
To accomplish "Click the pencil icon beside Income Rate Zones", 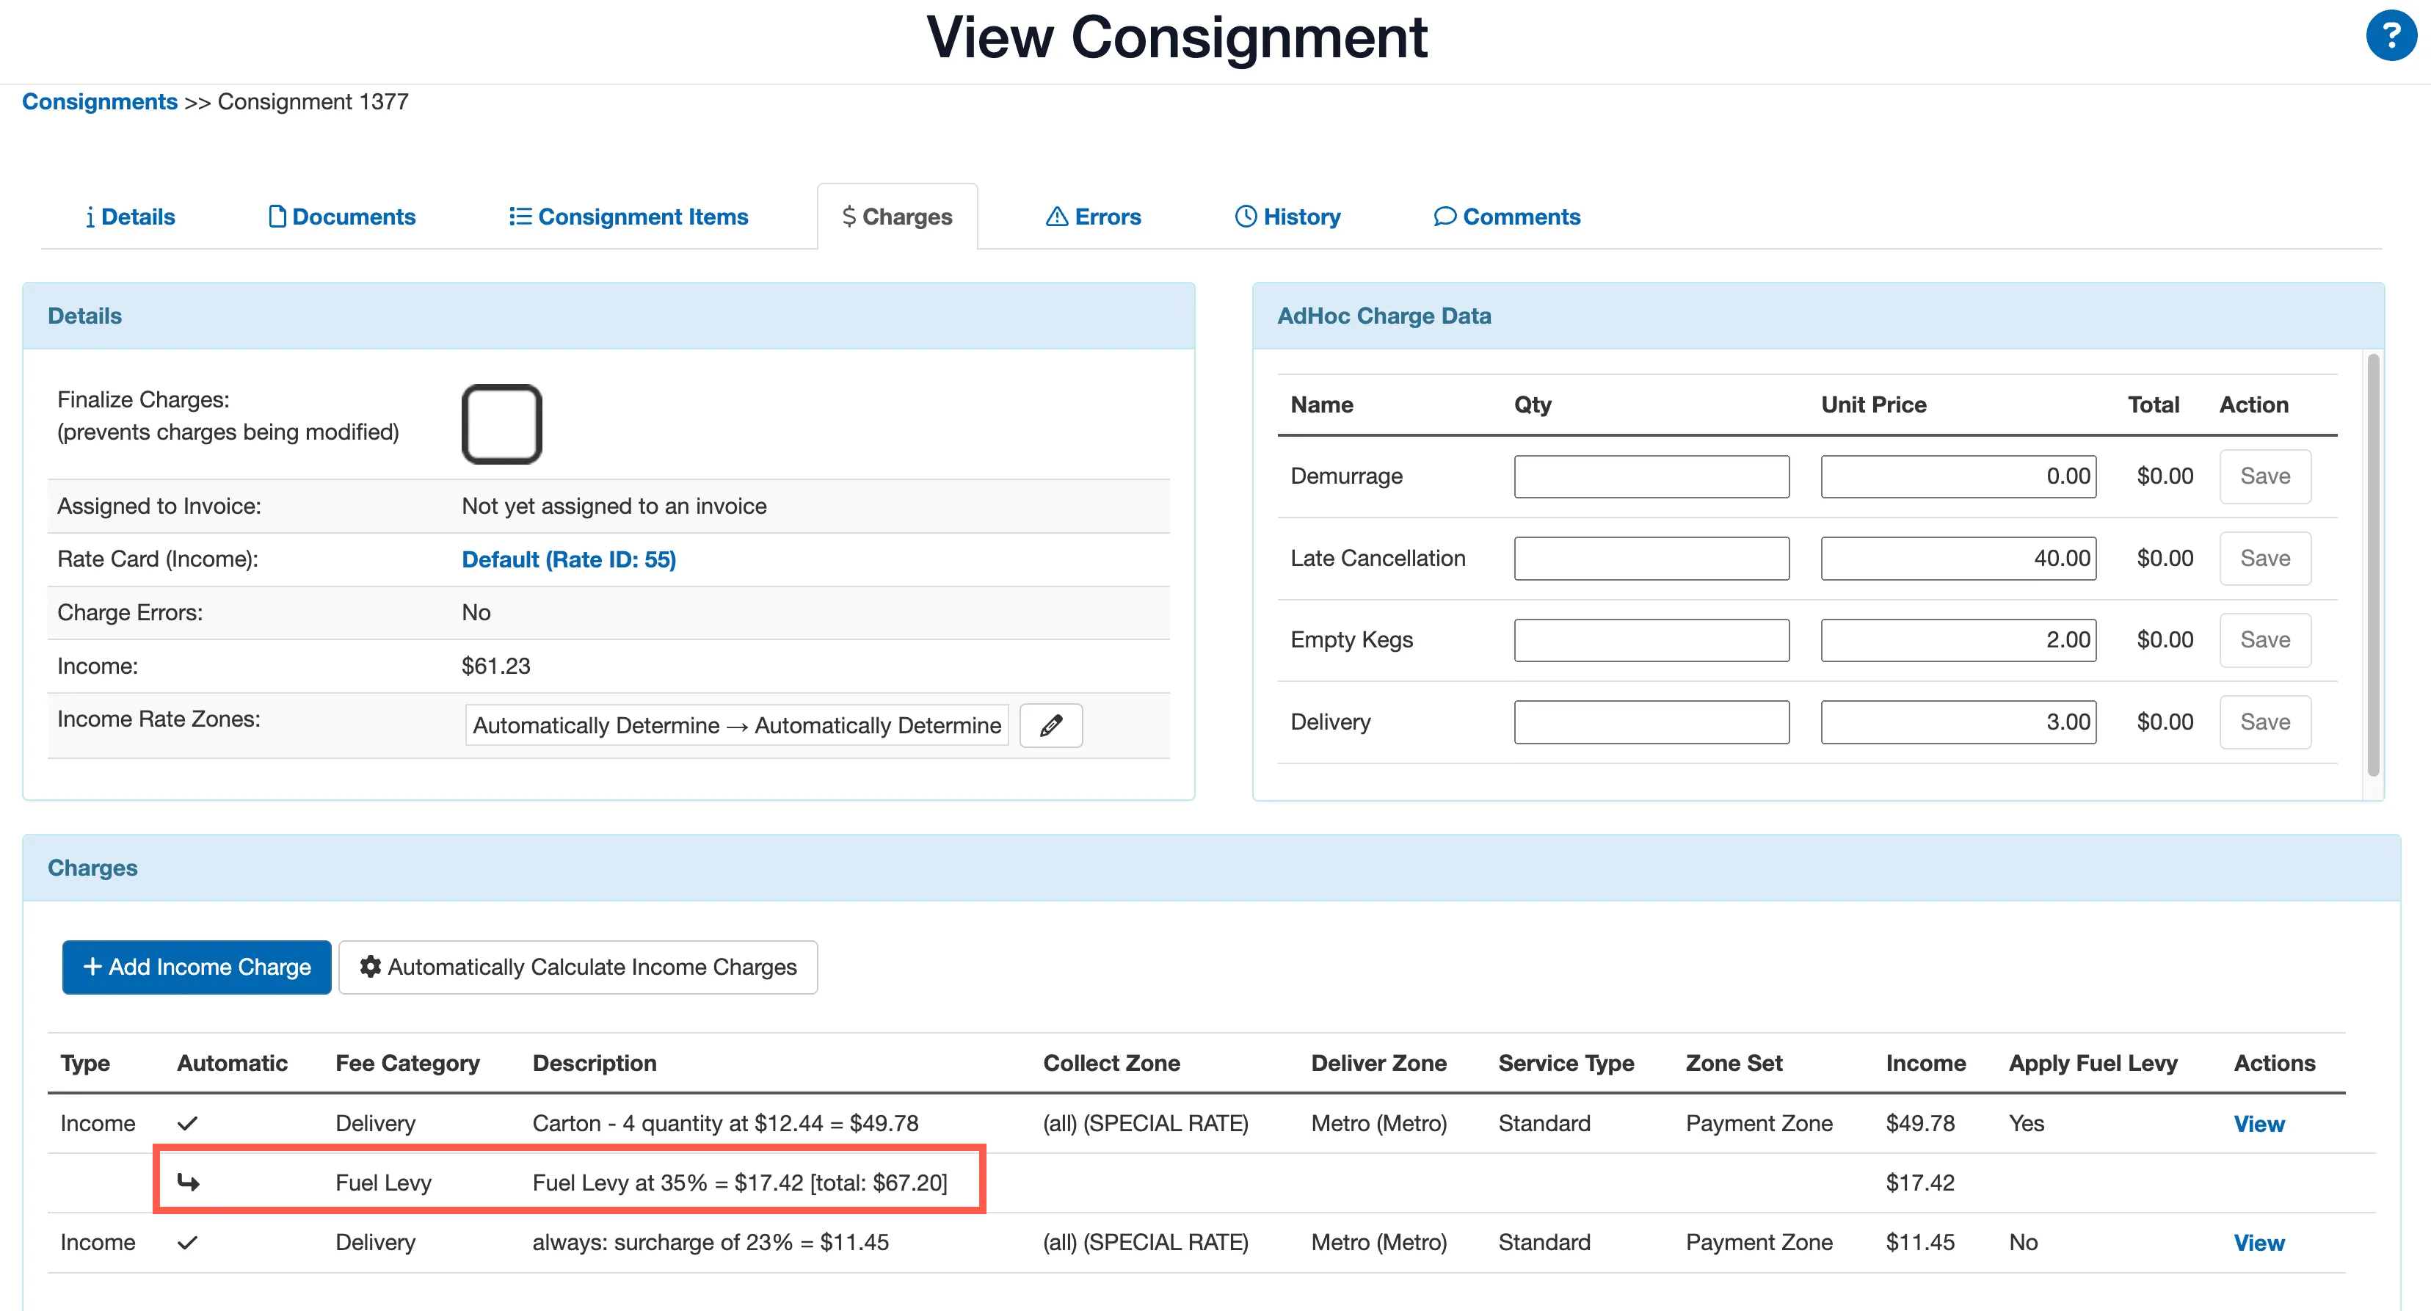I will pos(1050,725).
